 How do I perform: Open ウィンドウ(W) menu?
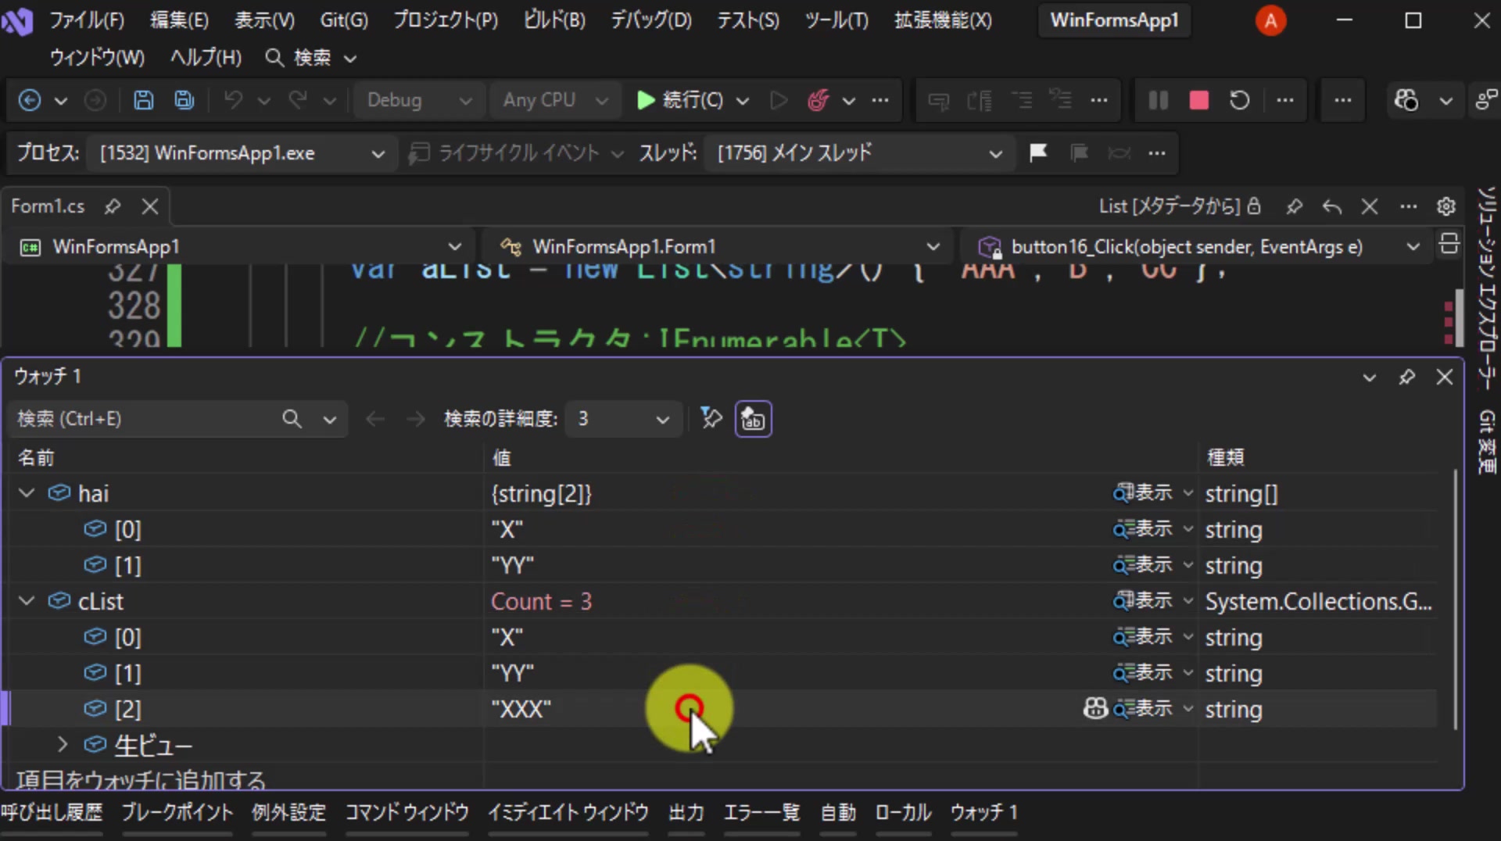coord(97,58)
